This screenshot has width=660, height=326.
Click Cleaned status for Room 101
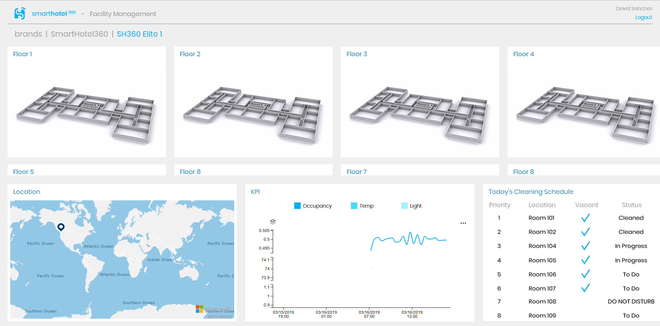(x=631, y=218)
